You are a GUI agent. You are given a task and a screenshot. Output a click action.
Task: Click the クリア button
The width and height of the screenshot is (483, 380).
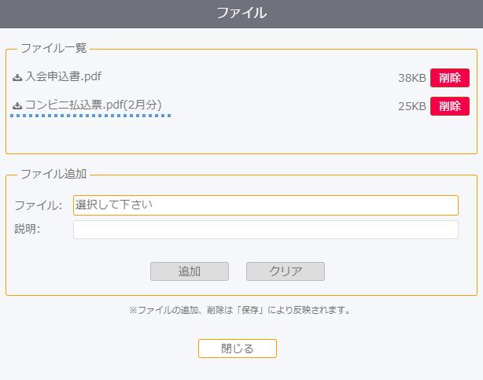coord(286,271)
